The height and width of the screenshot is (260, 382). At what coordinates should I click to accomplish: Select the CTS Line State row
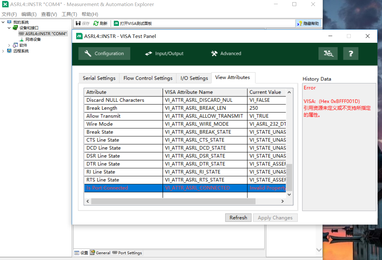(185, 140)
